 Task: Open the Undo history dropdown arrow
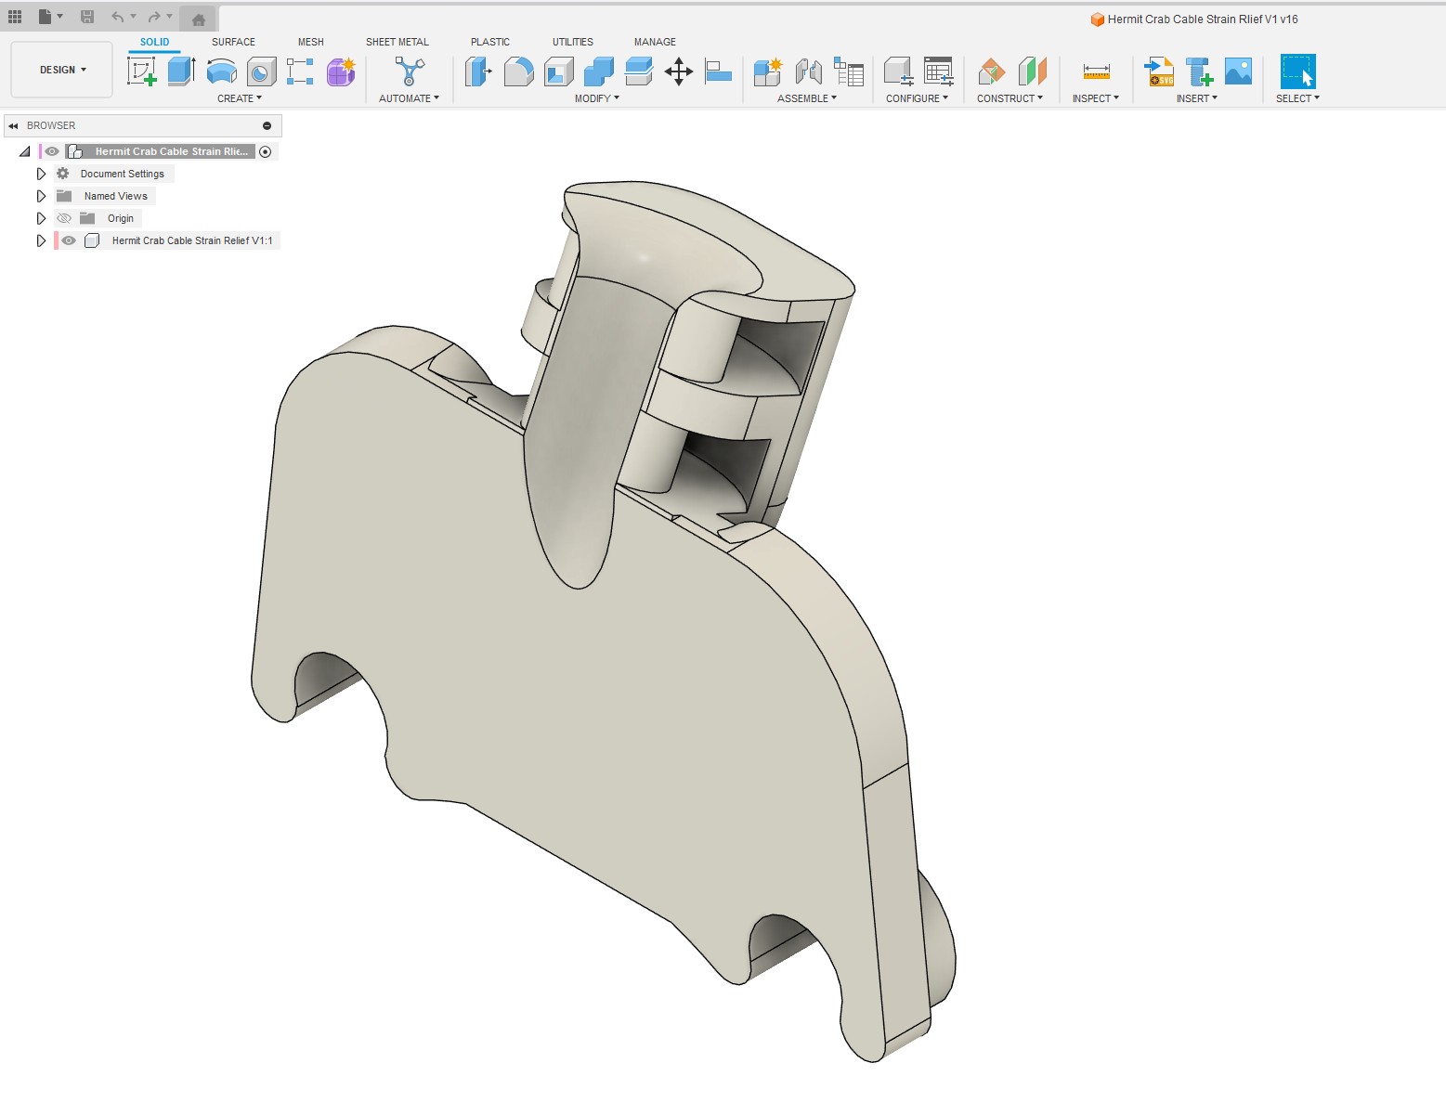[x=133, y=17]
